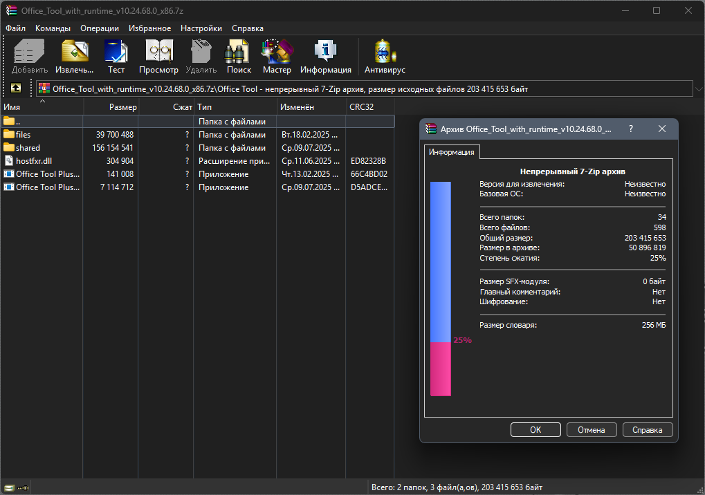The height and width of the screenshot is (495, 705).
Task: Click the blue-pink compression ratio bar
Action: 441,289
